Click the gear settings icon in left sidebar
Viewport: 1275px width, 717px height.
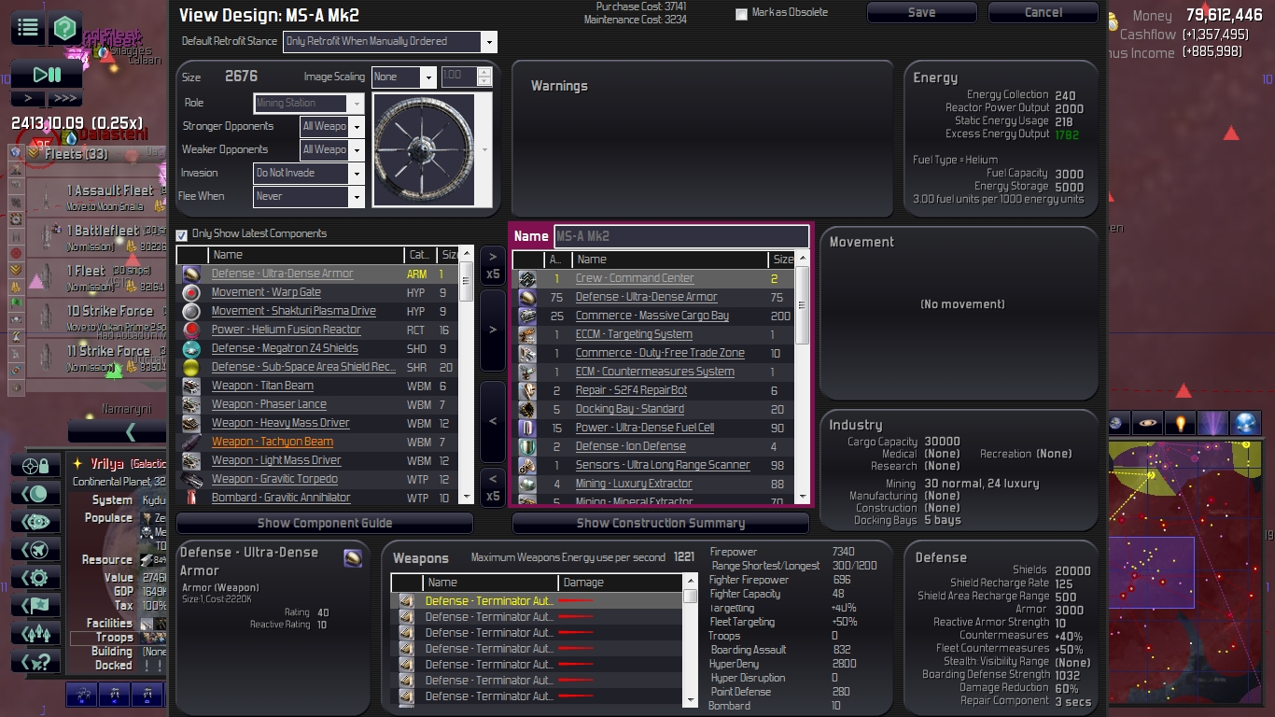coord(36,577)
